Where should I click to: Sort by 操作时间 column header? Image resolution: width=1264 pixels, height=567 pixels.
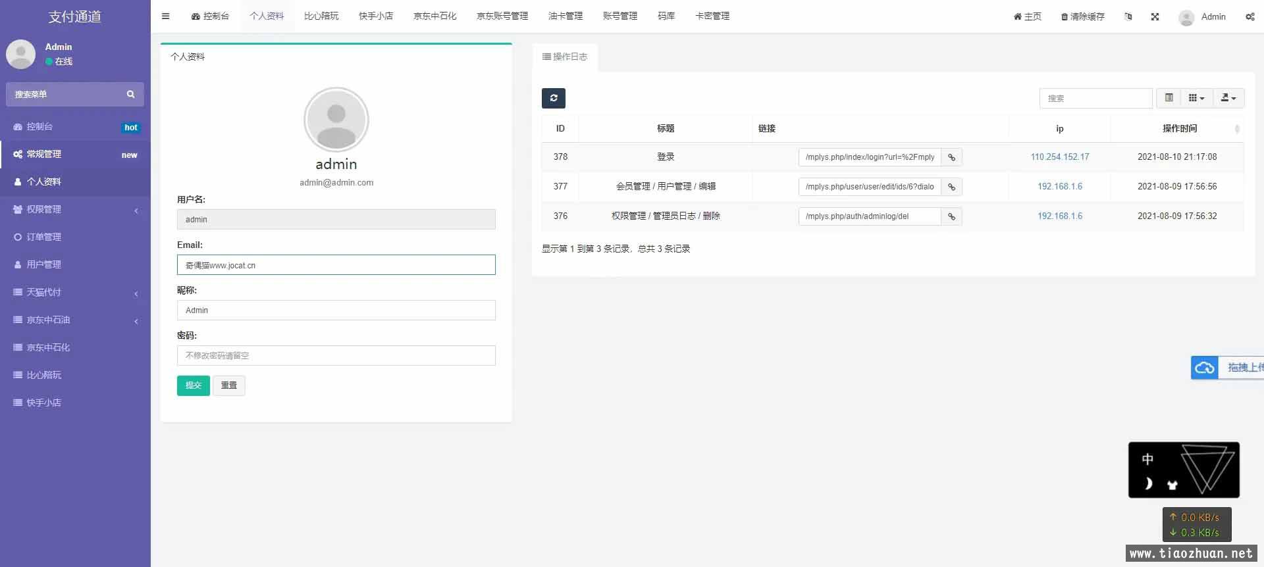pos(1179,128)
